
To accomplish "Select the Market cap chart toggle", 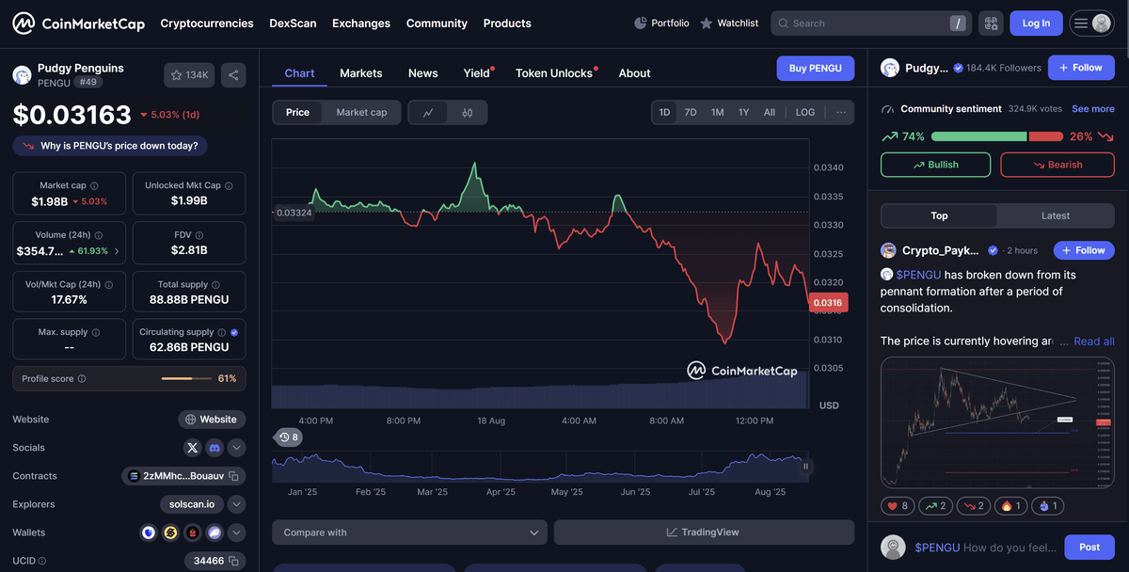I will click(361, 112).
